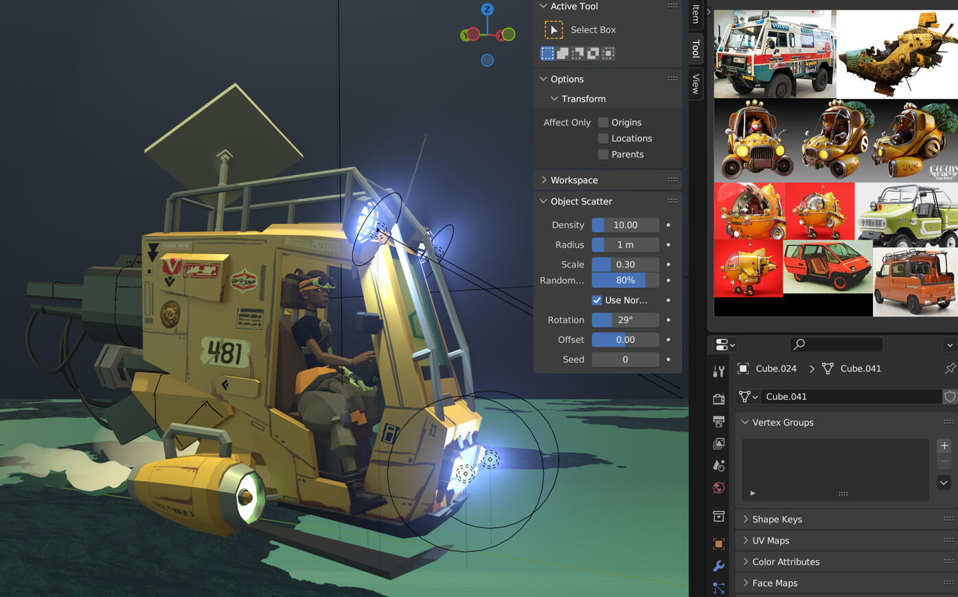The image size is (958, 597).
Task: Choose the Intersect selection mode icon
Action: [x=608, y=54]
